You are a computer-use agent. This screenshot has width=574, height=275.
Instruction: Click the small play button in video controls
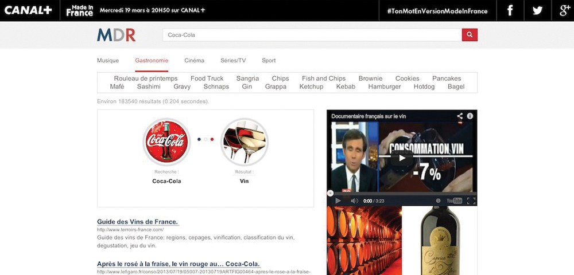[x=338, y=201]
